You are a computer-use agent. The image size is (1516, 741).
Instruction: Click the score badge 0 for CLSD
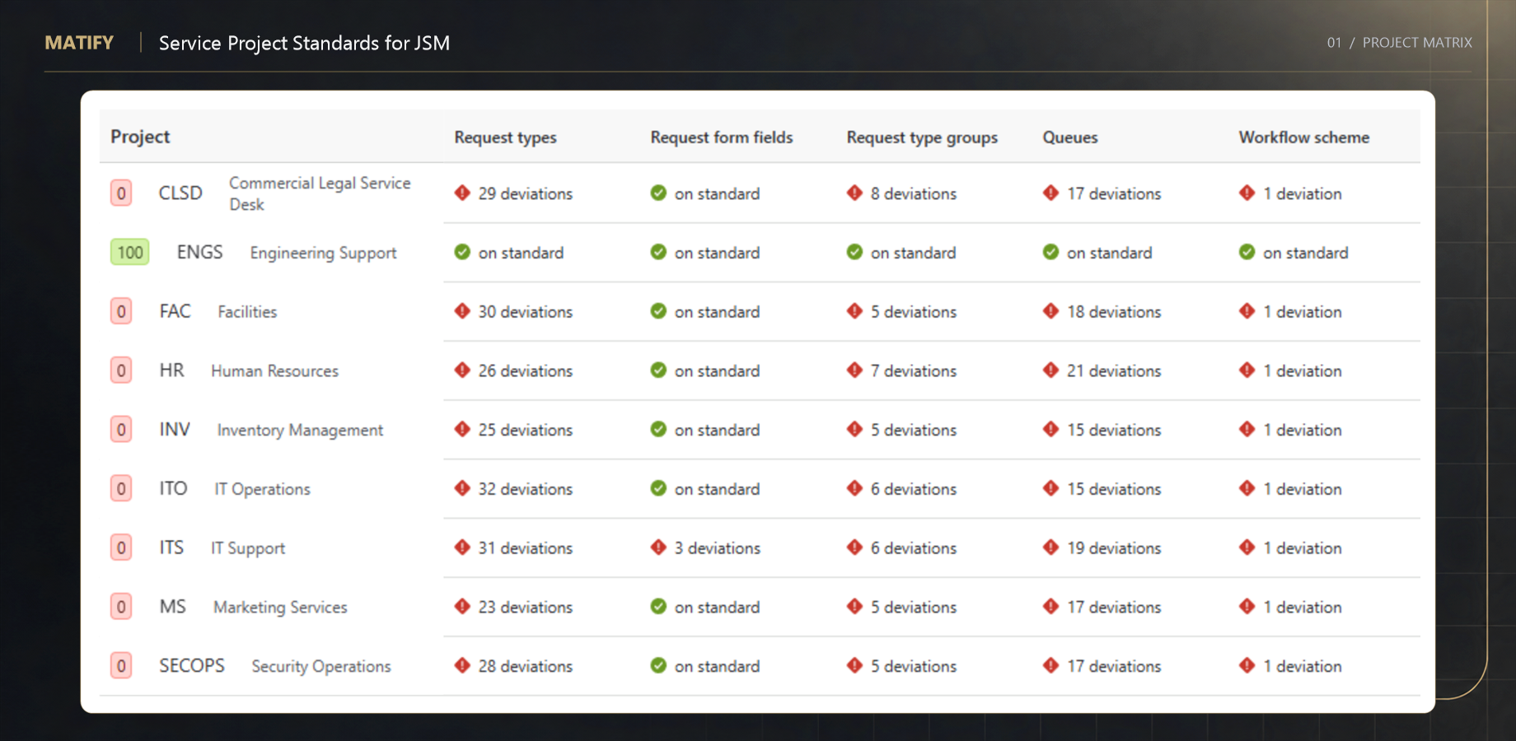[121, 193]
